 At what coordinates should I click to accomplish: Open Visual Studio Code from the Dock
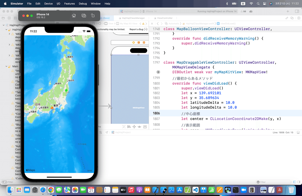(196, 189)
